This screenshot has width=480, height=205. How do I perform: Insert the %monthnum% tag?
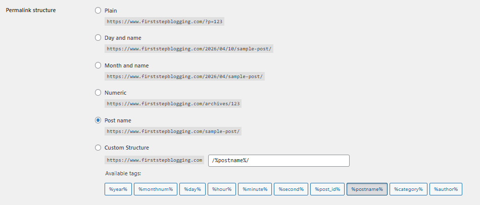[x=156, y=189]
